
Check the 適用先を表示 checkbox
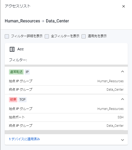pos(84,36)
